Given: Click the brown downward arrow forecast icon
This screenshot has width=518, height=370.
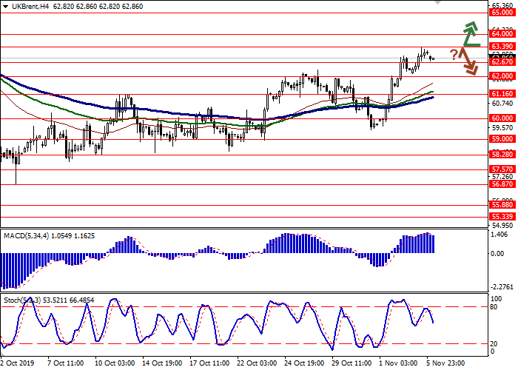Looking at the screenshot, I should tap(468, 61).
